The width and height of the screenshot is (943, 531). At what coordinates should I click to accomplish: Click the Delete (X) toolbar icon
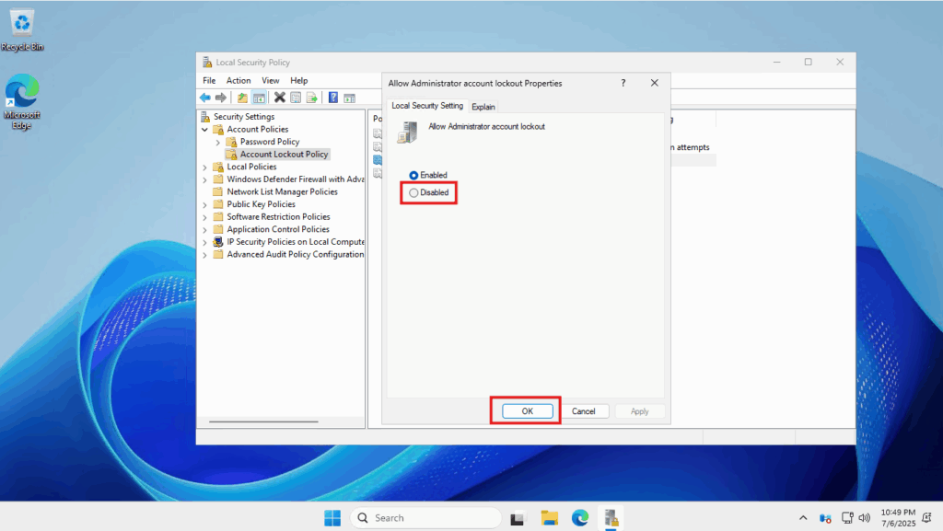[280, 98]
